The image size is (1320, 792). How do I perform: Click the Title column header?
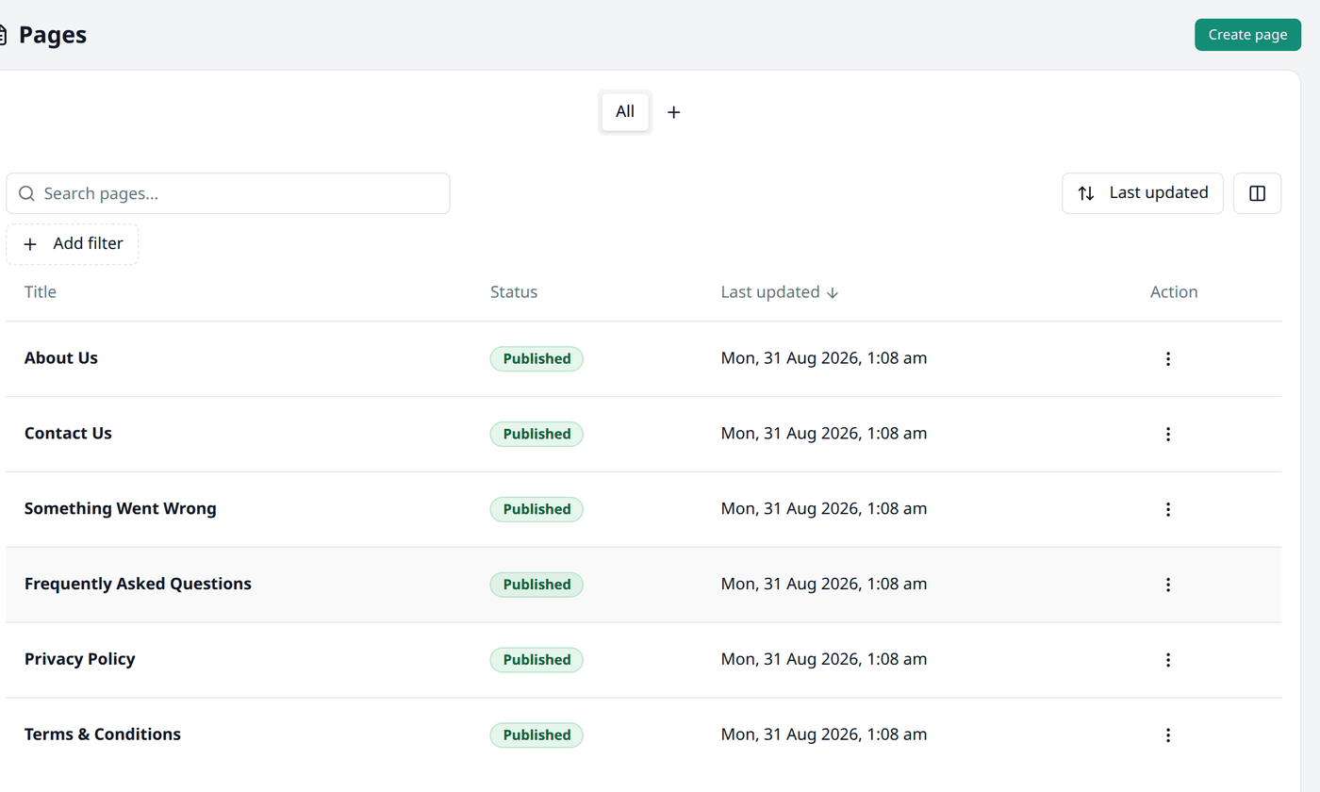pos(41,292)
